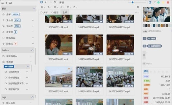The height and width of the screenshot is (105, 172).
Task: Open the 初恋那些事 folder
Action: [x=12, y=72]
